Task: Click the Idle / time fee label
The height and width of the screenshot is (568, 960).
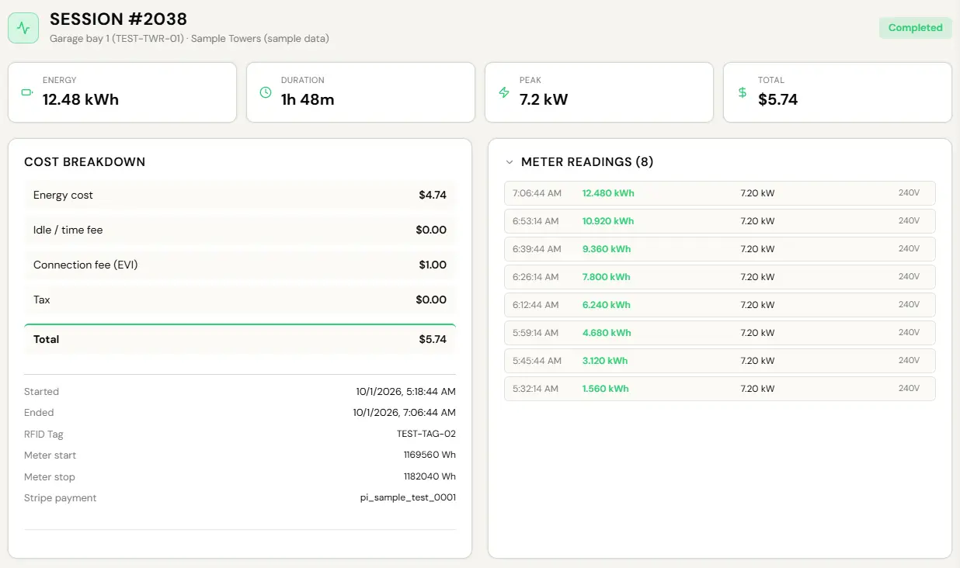Action: (x=68, y=230)
